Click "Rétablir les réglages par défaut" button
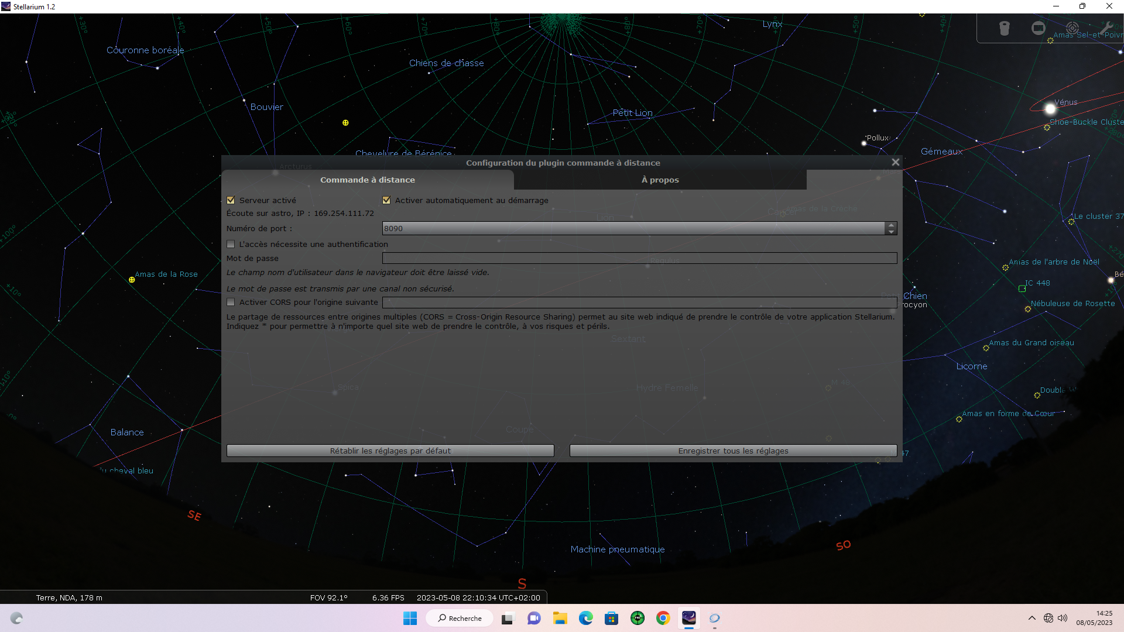The image size is (1124, 632). (x=390, y=451)
